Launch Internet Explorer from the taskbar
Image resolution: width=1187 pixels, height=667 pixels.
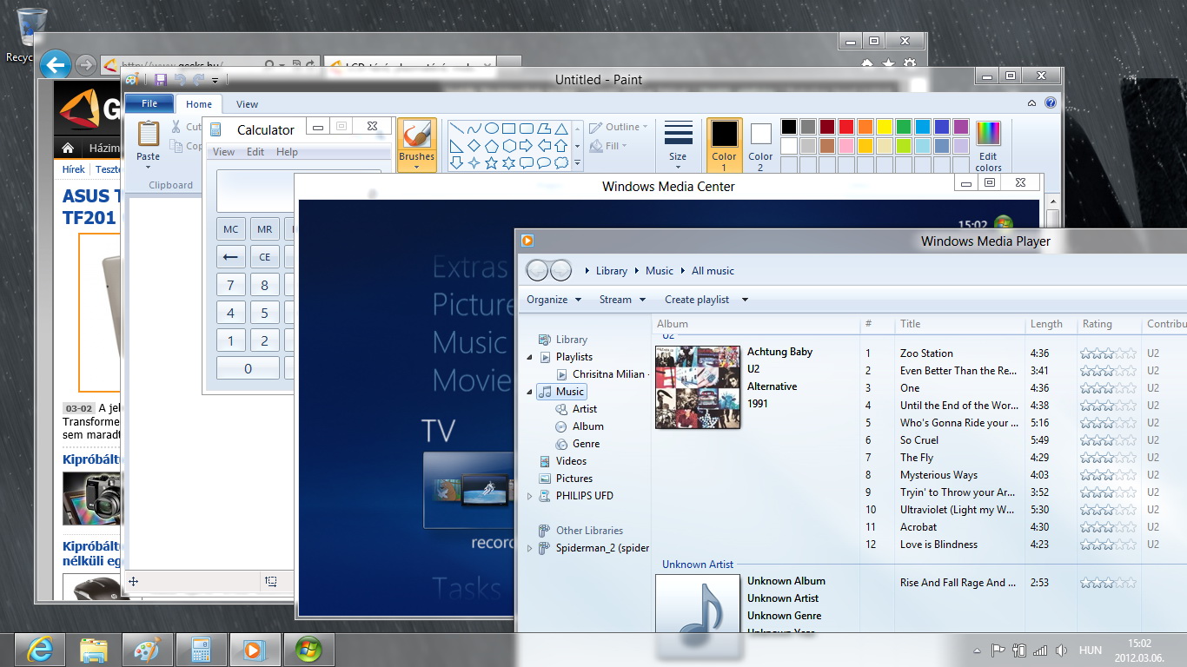[x=39, y=650]
